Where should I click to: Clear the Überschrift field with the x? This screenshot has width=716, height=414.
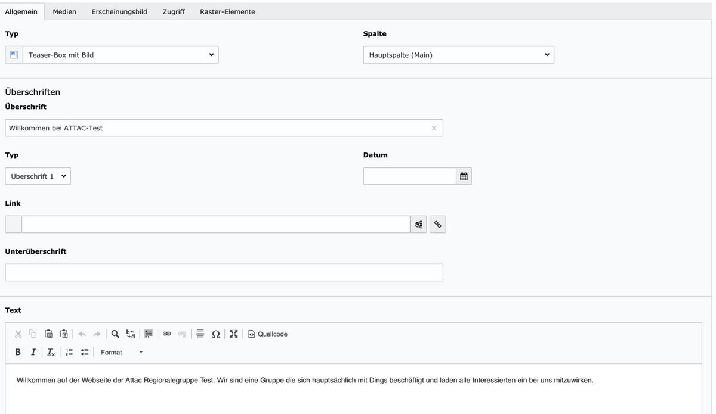tap(434, 128)
